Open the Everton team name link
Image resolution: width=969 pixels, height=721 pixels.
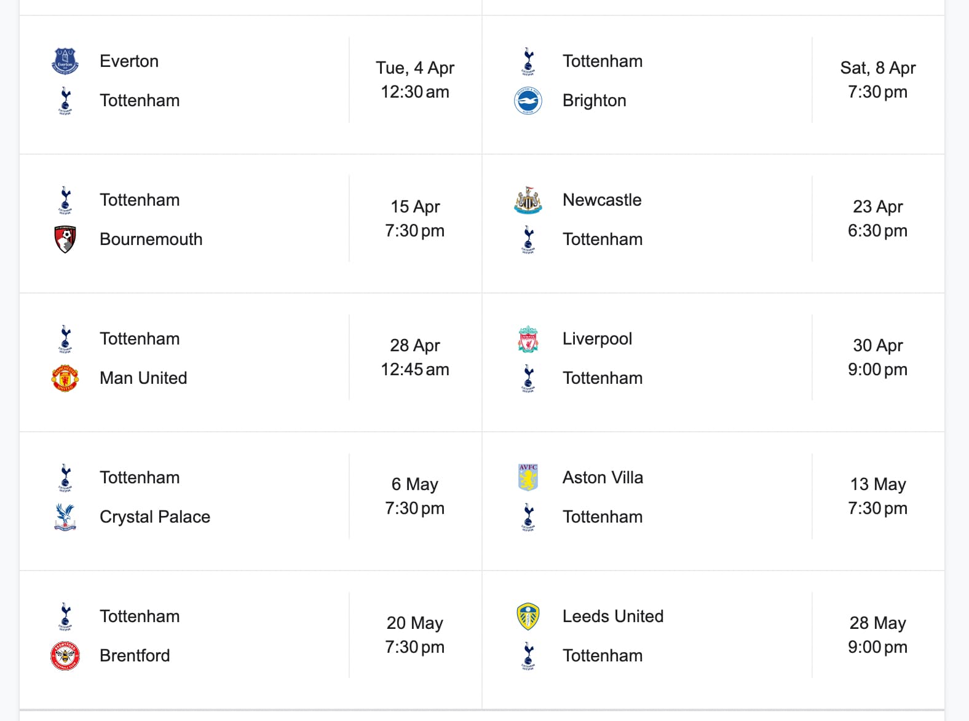[129, 61]
